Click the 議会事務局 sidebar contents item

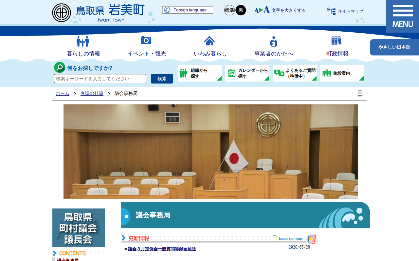pos(68,260)
